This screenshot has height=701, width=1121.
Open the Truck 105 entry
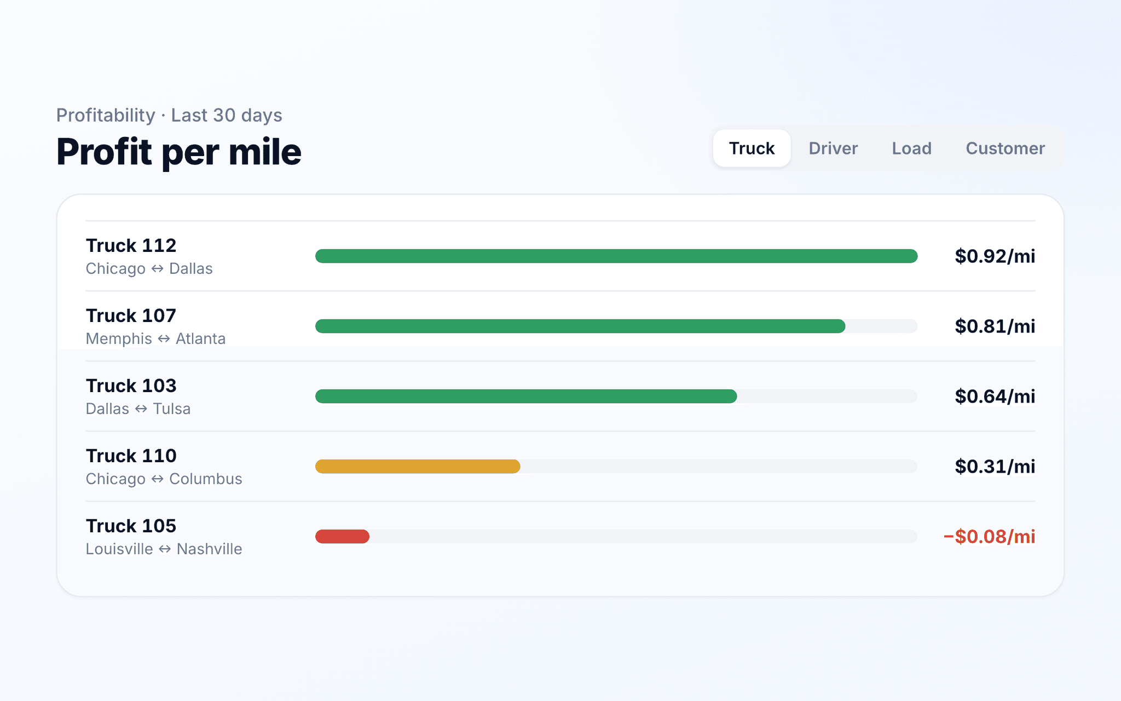coord(131,526)
